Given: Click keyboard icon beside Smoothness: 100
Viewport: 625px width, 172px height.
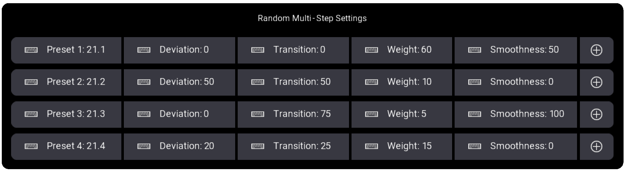Looking at the screenshot, I should 475,114.
